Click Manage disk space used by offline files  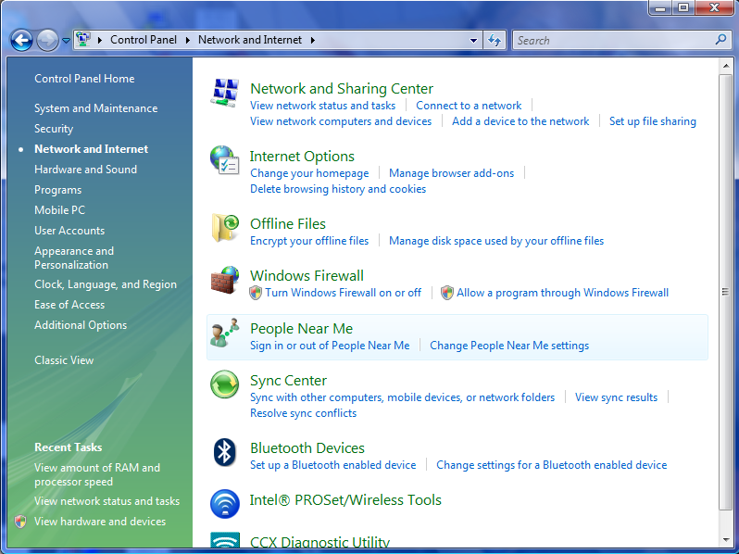(496, 241)
